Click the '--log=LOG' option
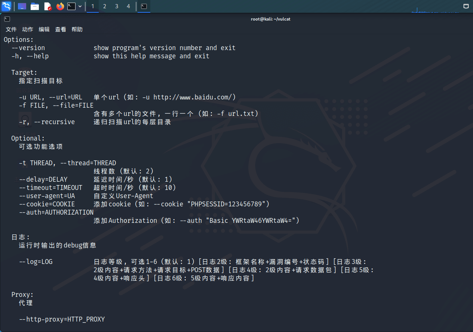Image resolution: width=473 pixels, height=332 pixels. pos(36,262)
